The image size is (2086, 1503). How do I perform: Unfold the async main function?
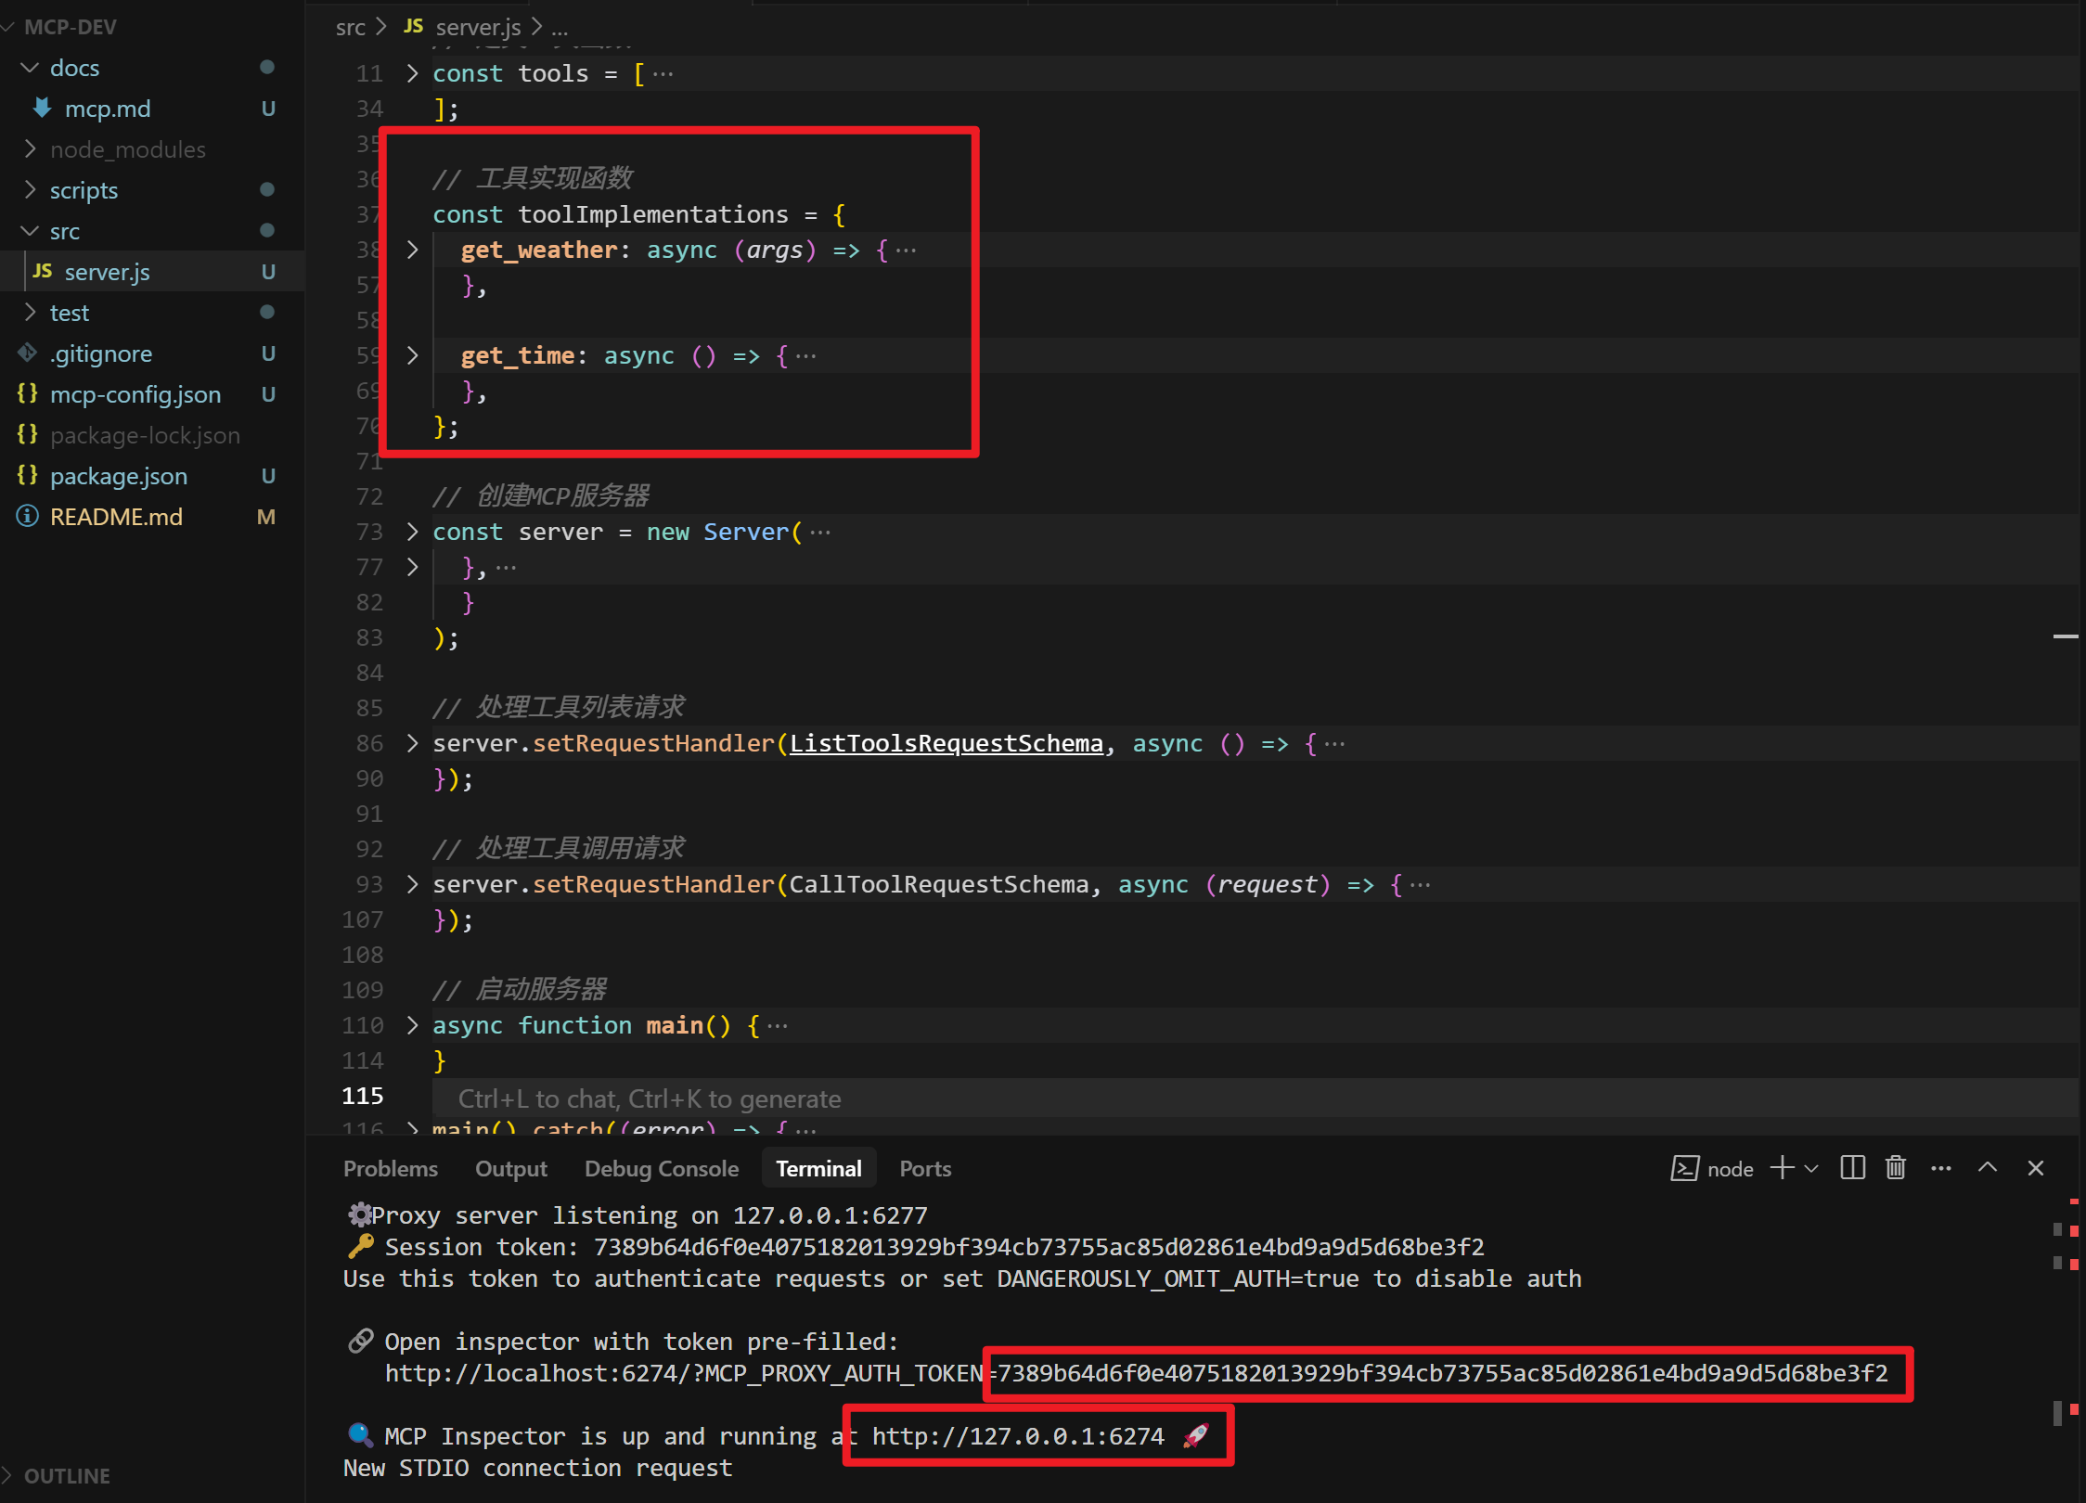pyautogui.click(x=413, y=1025)
